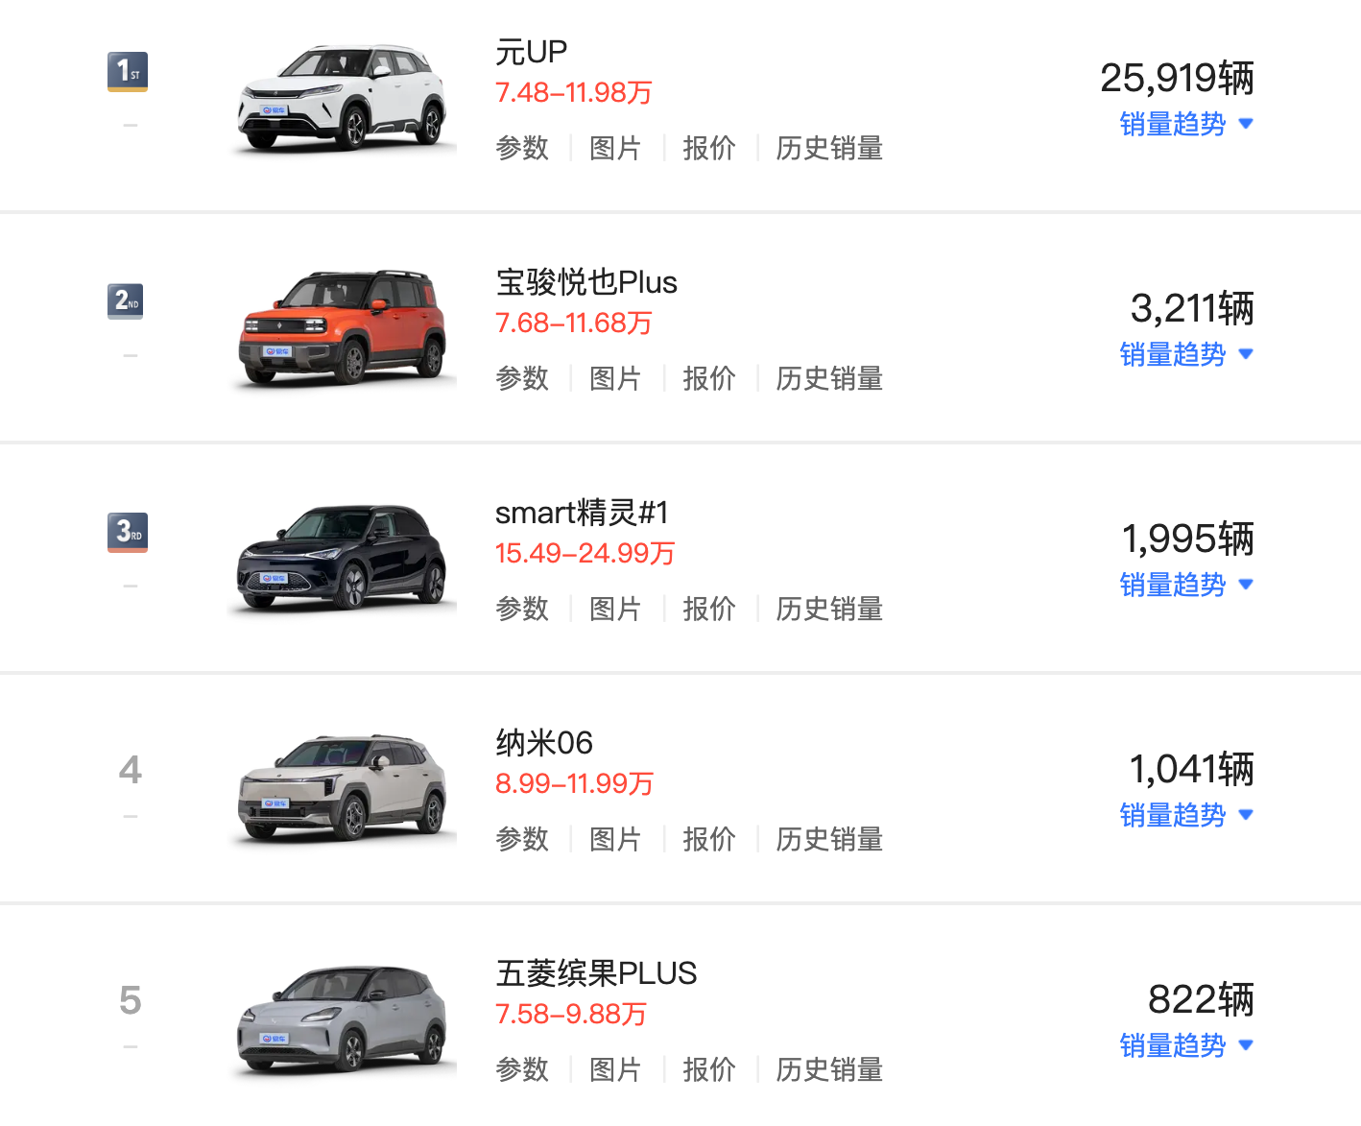Viewport: 1361px width, 1126px height.
Task: Open 历史销量 for 纳米06
Action: [829, 839]
